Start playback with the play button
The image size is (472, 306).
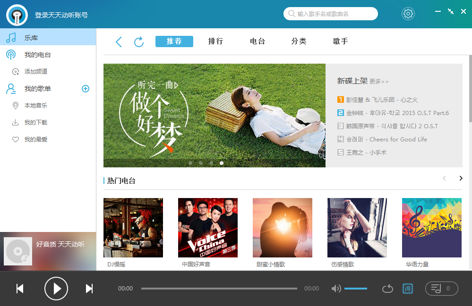56,289
